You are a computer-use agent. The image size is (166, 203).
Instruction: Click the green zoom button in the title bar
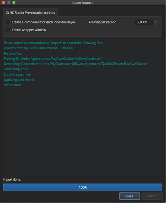click(14, 2)
